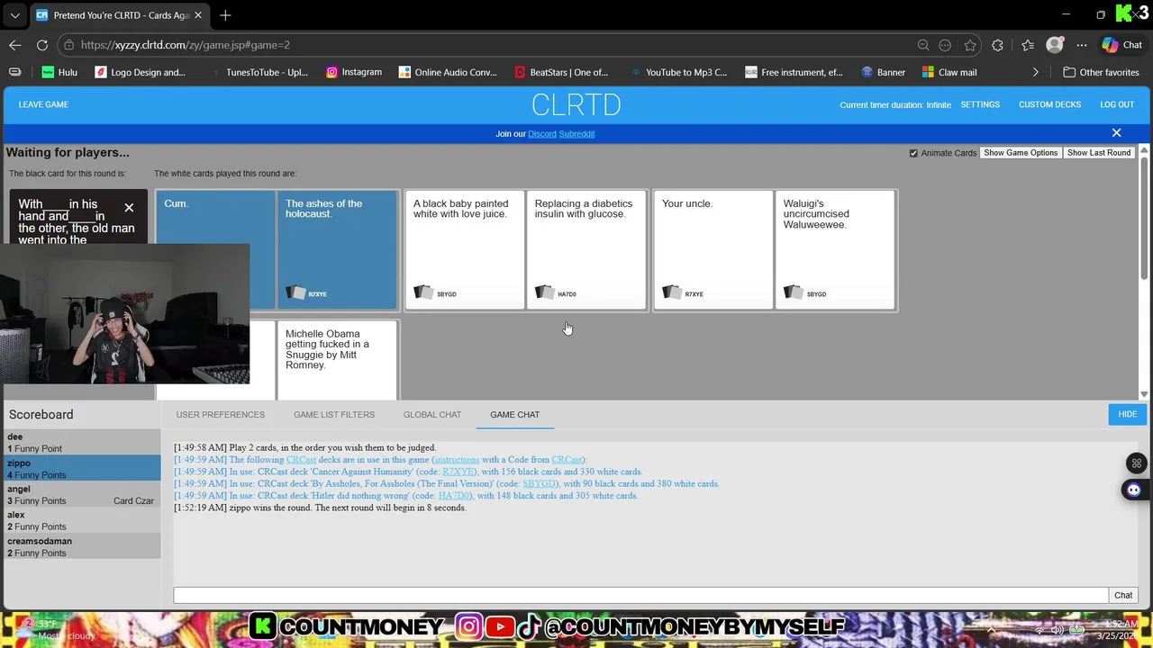The image size is (1153, 648).
Task: Click the chat message input field
Action: click(x=640, y=595)
